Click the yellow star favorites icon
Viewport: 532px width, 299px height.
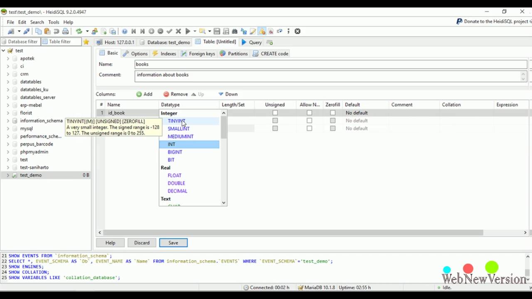(86, 42)
